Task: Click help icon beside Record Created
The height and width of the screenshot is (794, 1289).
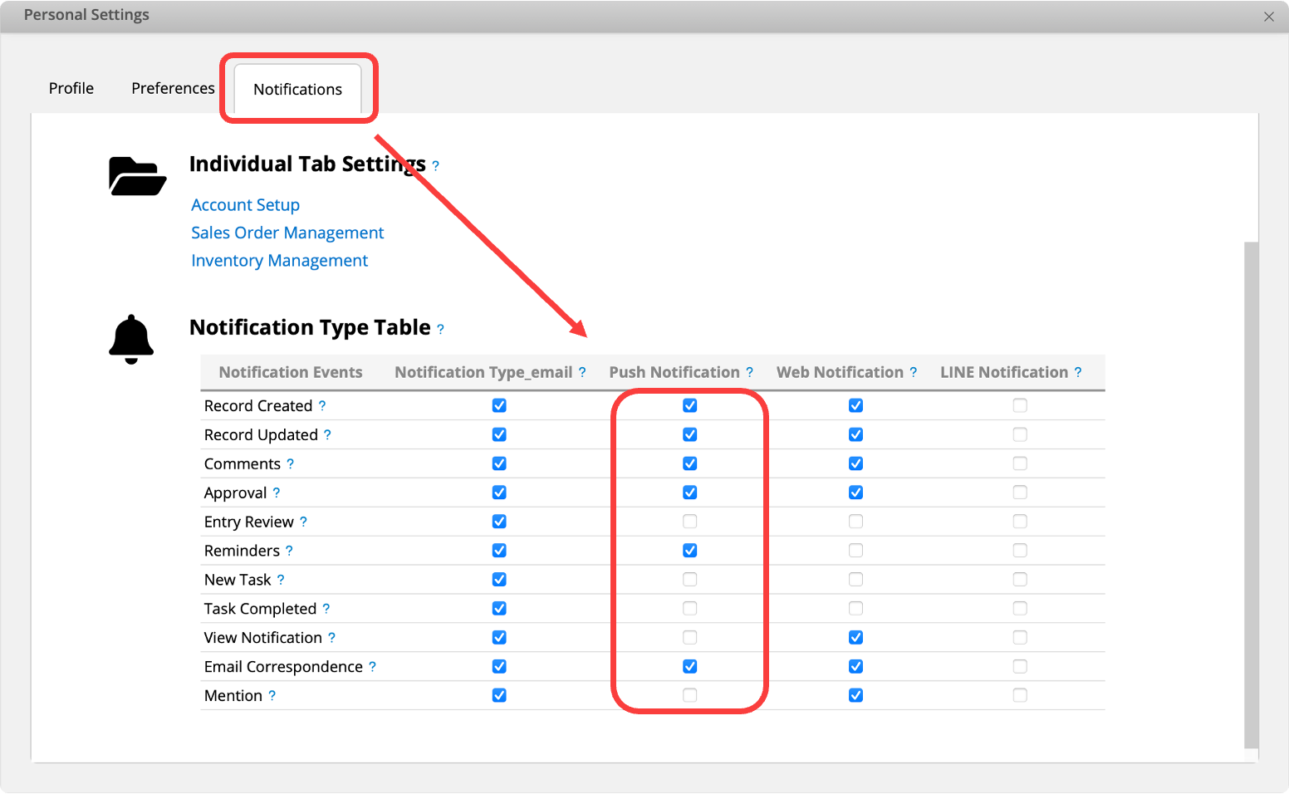Action: click(x=322, y=405)
